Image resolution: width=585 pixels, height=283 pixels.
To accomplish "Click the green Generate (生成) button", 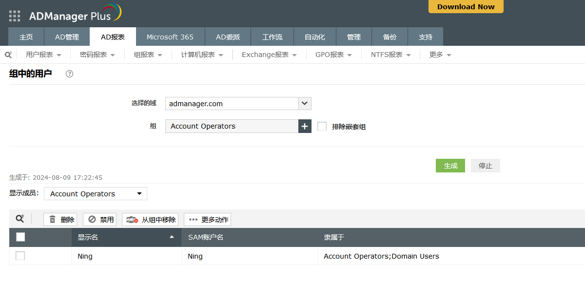I will click(x=450, y=166).
